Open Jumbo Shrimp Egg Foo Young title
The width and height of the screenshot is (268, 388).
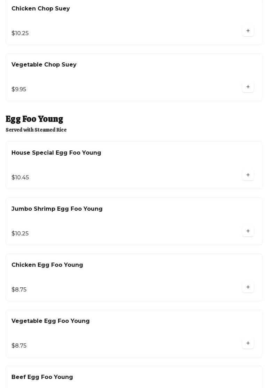click(x=57, y=209)
